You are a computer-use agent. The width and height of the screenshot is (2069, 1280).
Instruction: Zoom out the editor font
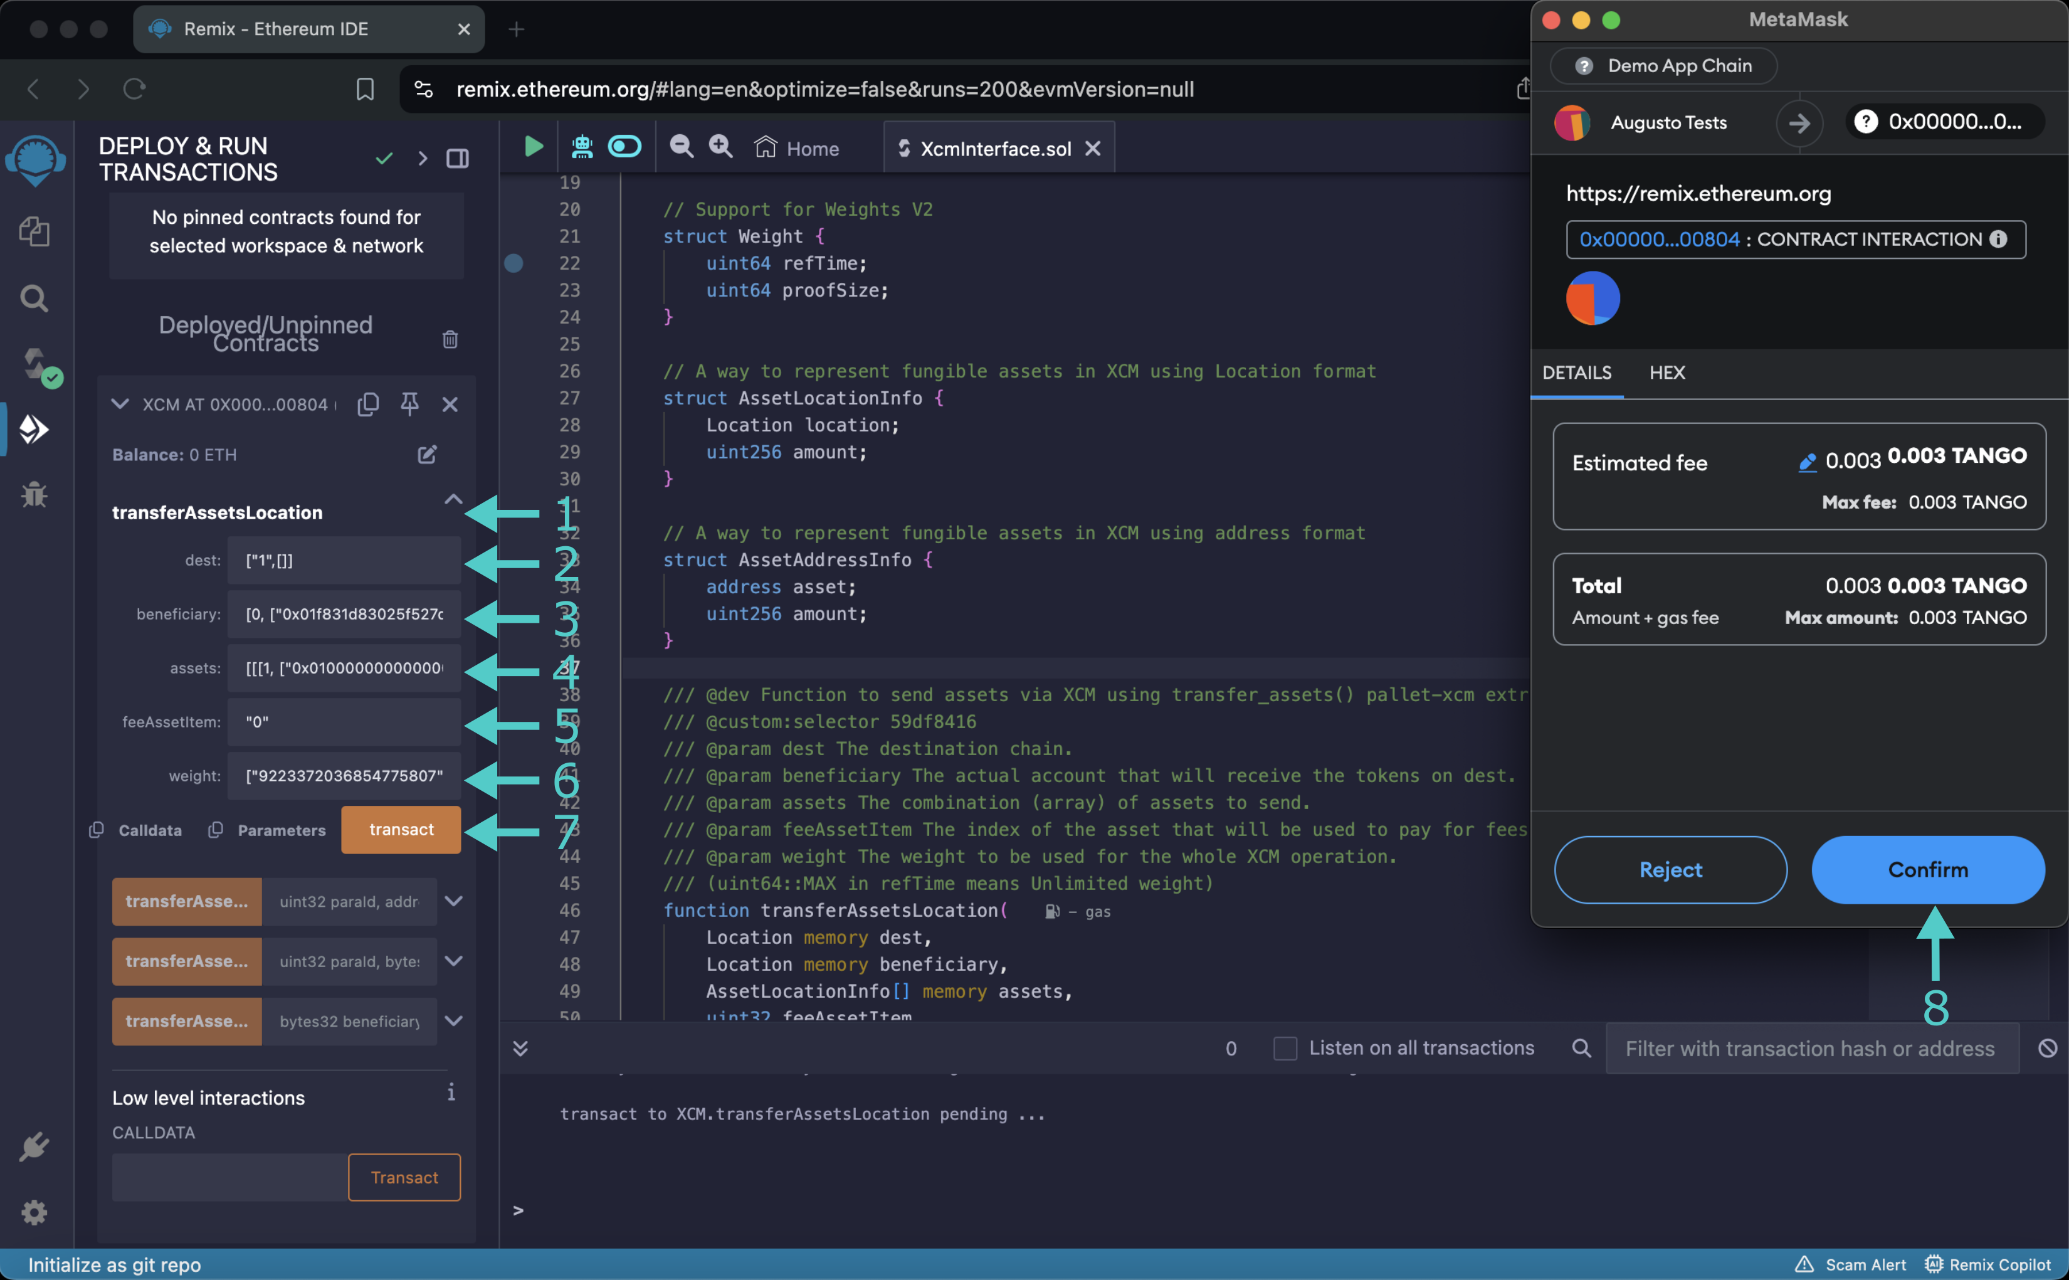(682, 147)
